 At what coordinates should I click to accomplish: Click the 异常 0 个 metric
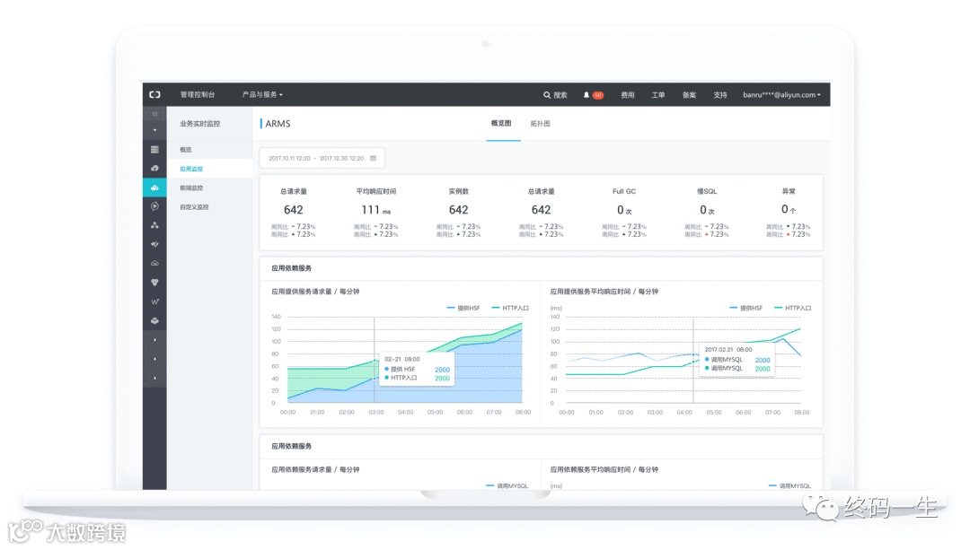(x=789, y=213)
